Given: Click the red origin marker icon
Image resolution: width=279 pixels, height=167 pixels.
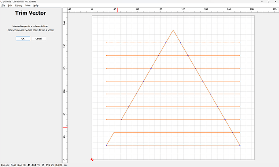Looking at the screenshot, I should pyautogui.click(x=92, y=160).
